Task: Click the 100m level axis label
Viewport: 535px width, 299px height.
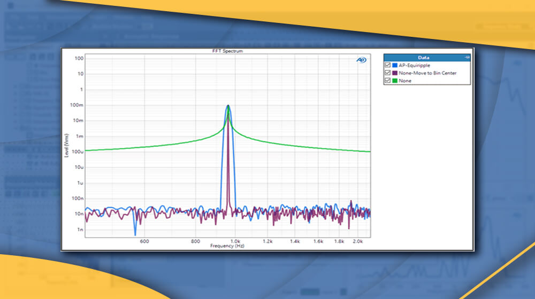Action: point(77,105)
